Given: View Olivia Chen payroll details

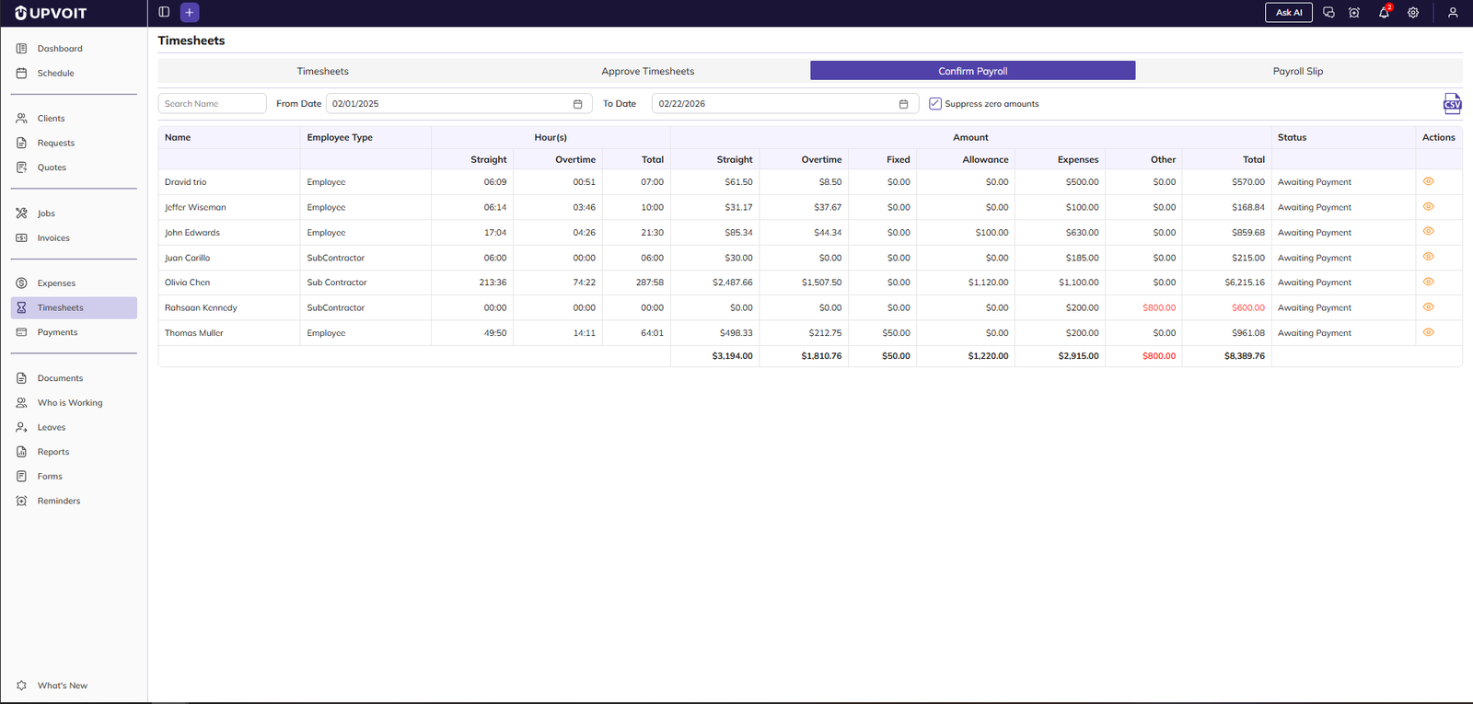Looking at the screenshot, I should [1429, 282].
